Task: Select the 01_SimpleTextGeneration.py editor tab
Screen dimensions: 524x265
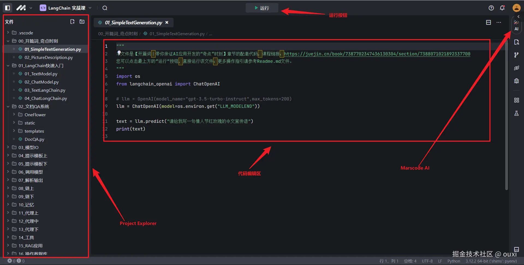Action: [133, 22]
